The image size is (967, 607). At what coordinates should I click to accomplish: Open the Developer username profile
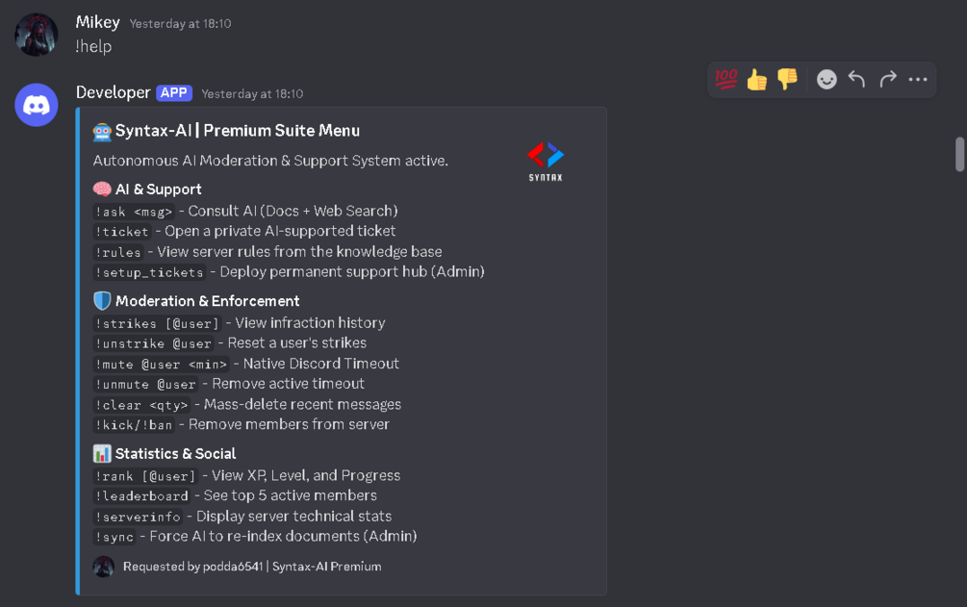(113, 92)
